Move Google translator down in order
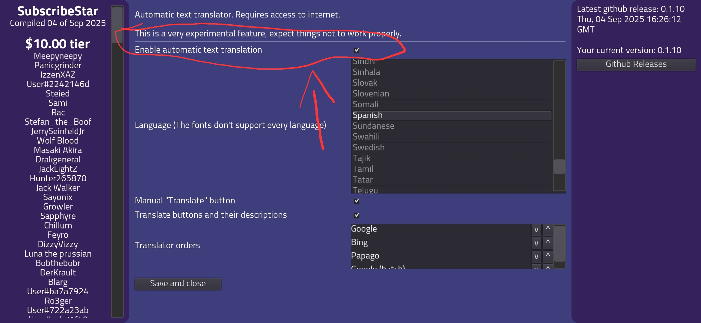This screenshot has width=701, height=323. [536, 229]
